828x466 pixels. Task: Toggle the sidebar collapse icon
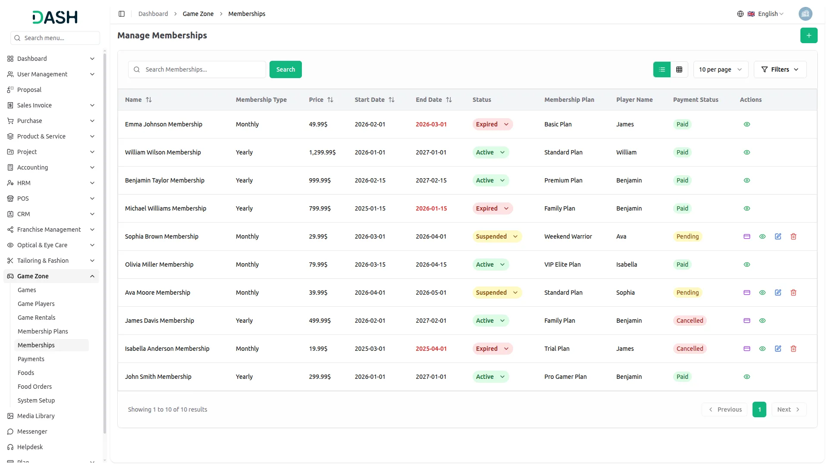point(122,14)
